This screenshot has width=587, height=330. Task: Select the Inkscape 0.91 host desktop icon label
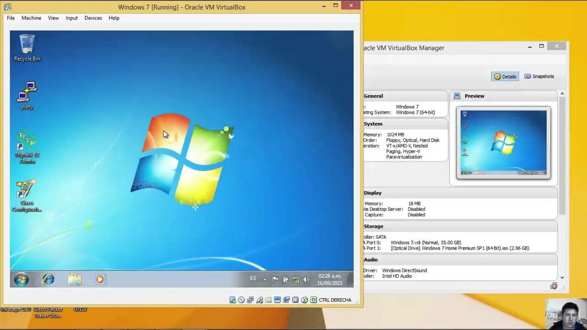15,309
